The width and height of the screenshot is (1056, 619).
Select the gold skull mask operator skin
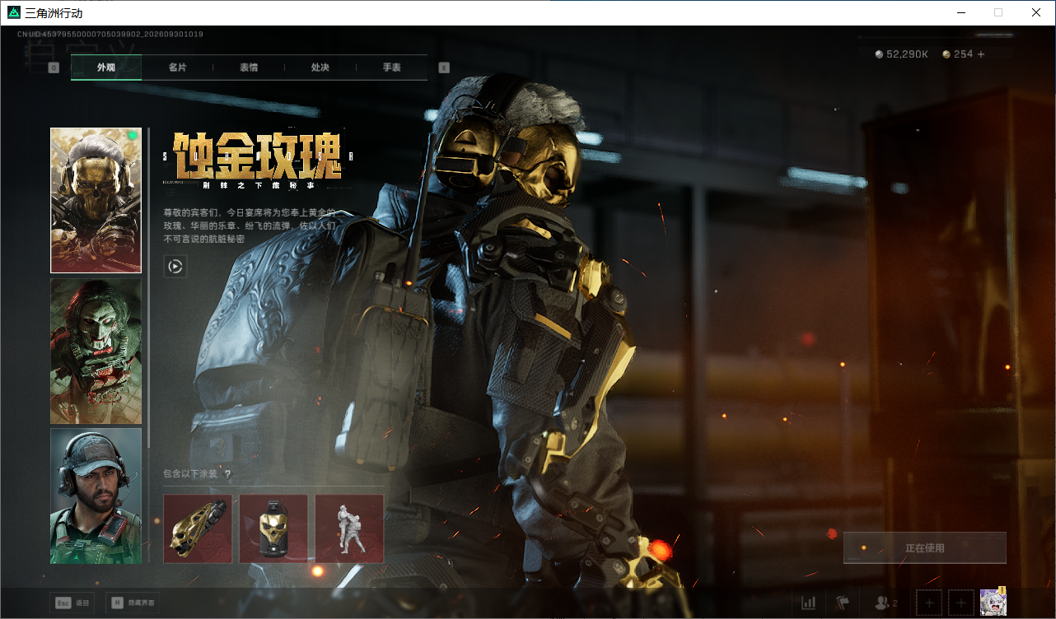coord(96,200)
